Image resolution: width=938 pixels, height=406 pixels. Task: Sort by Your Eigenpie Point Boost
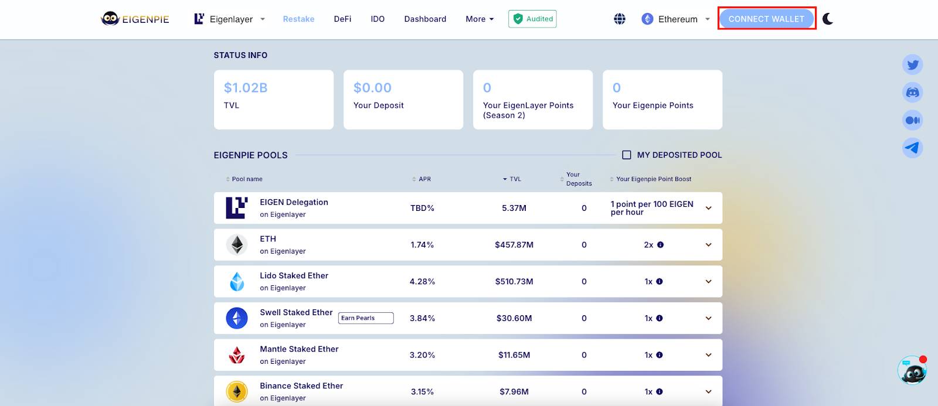[650, 179]
